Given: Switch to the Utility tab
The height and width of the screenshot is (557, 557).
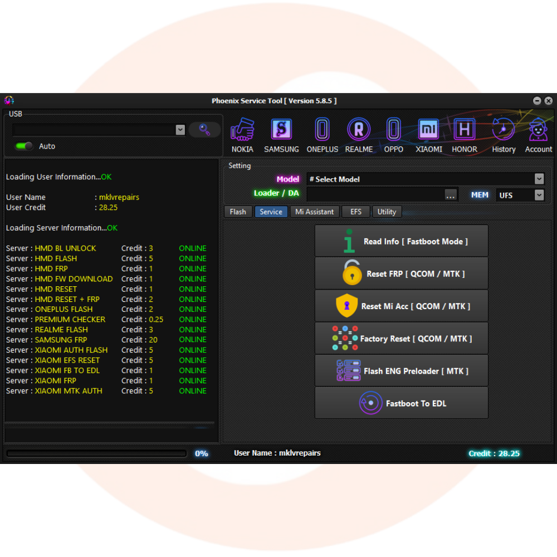Looking at the screenshot, I should (x=387, y=212).
